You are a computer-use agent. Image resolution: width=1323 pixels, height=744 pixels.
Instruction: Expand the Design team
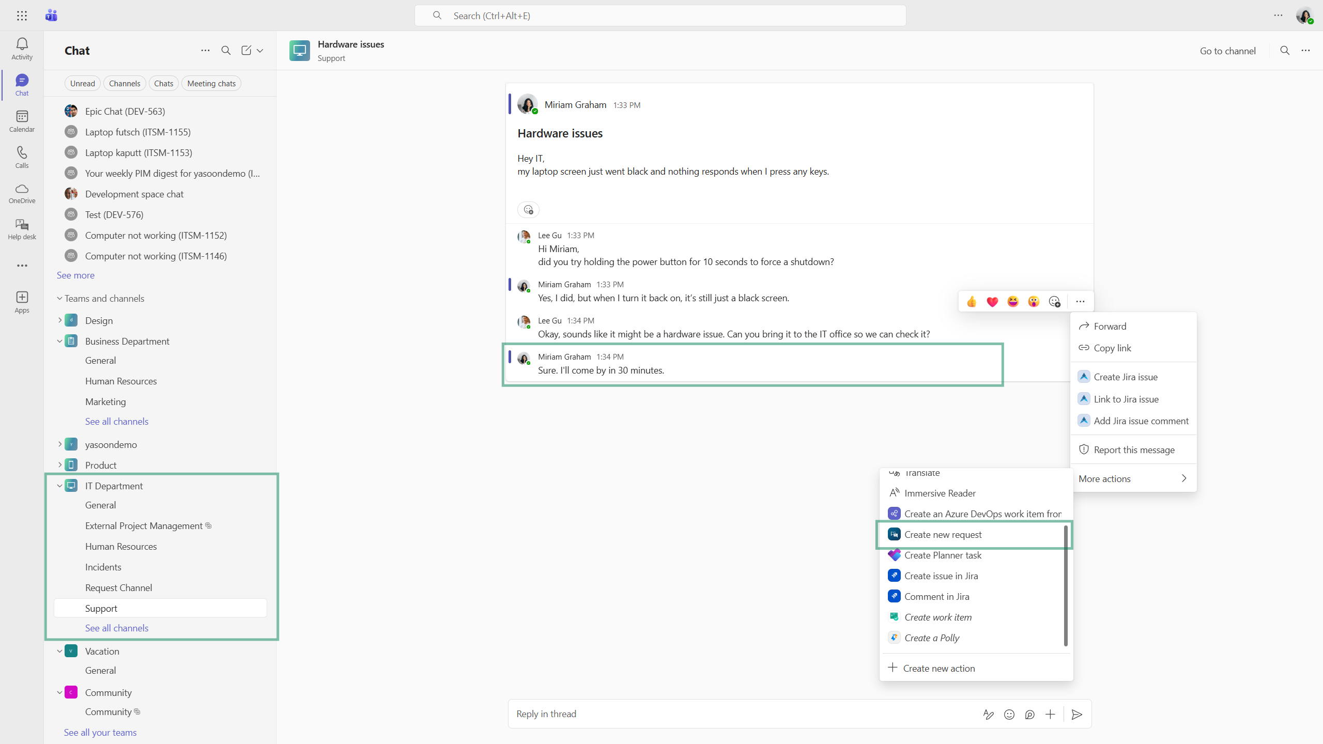click(x=60, y=320)
